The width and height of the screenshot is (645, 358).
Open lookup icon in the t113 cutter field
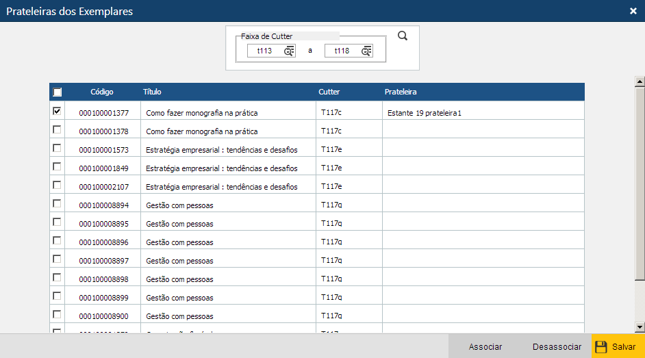(289, 51)
